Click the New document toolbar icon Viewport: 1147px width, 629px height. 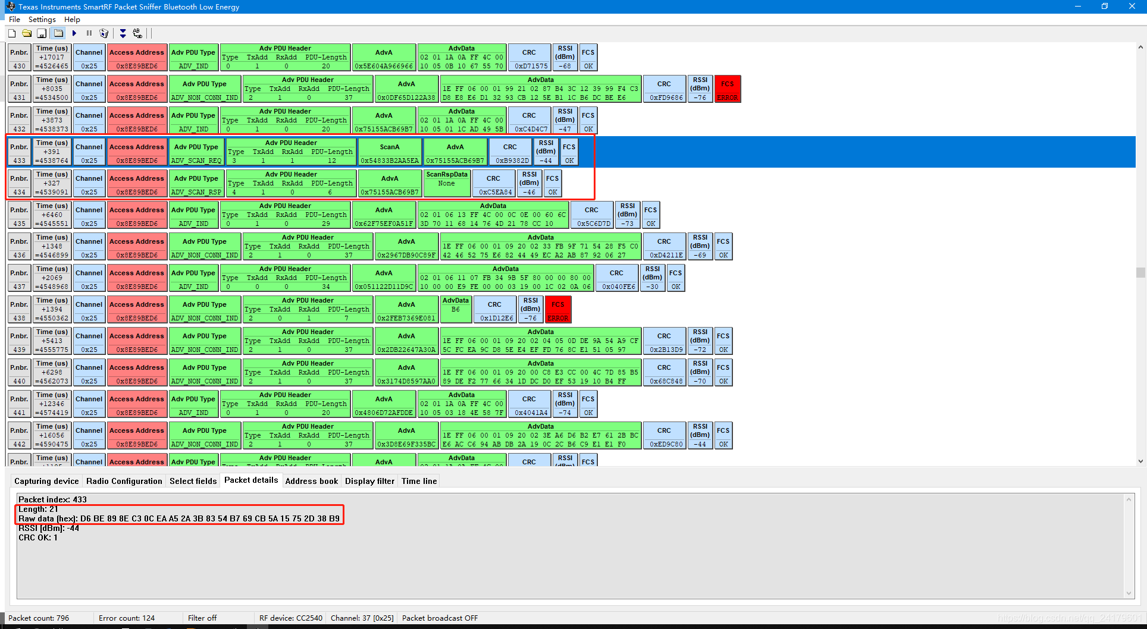point(12,33)
